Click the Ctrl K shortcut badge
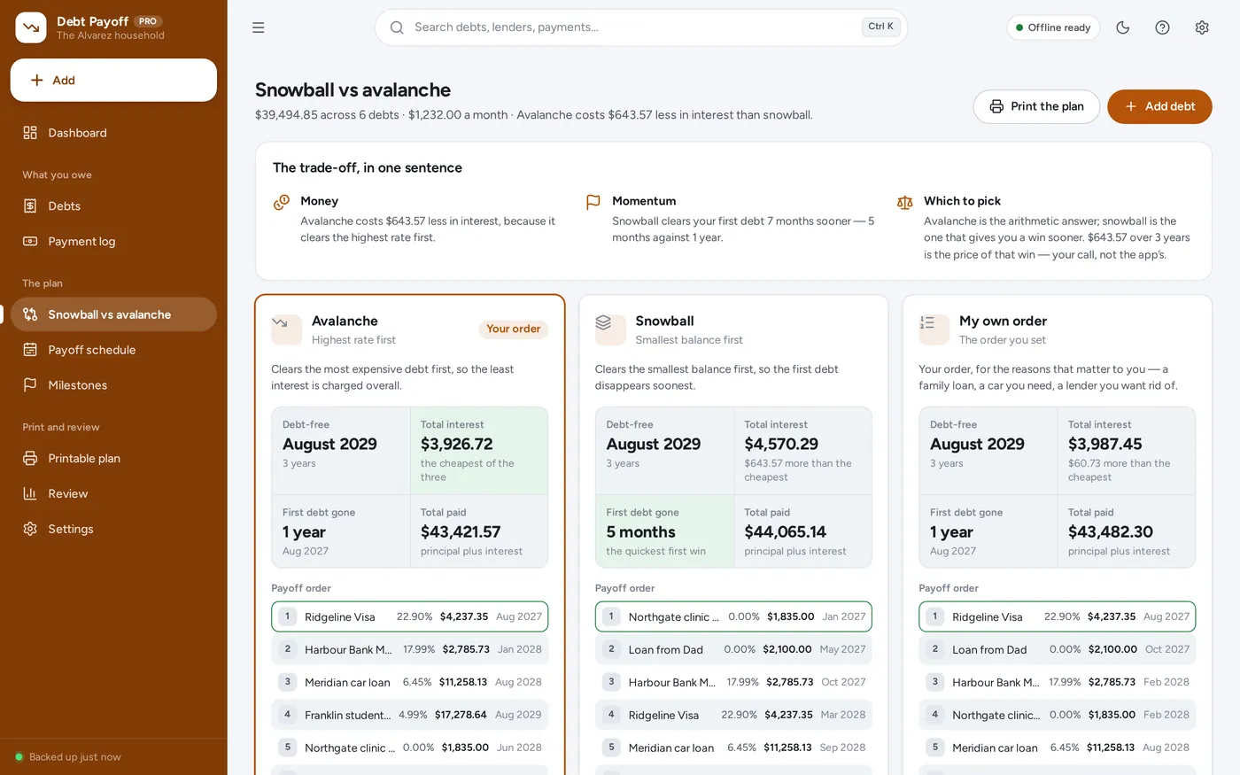Screen dimensions: 1240x775 pos(880,27)
